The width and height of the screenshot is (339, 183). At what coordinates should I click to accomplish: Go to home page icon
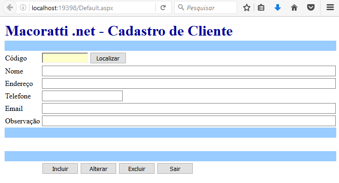pos(294,7)
